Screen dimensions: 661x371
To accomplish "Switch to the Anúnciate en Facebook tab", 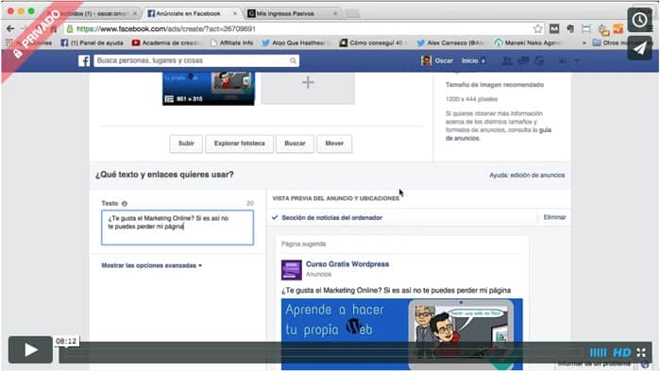I will pos(188,13).
